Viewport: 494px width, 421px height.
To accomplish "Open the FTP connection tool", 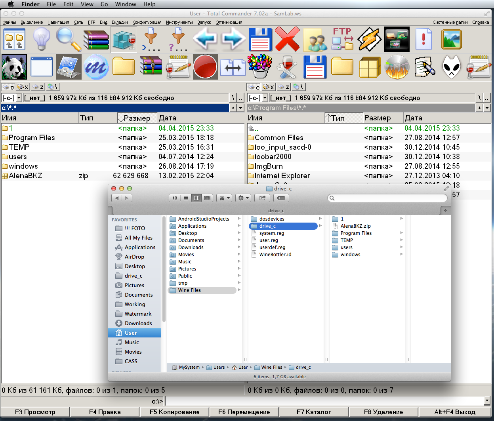I will pyautogui.click(x=342, y=40).
